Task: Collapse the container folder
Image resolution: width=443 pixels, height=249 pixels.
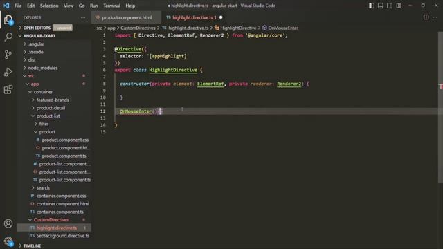Action: (x=43, y=92)
